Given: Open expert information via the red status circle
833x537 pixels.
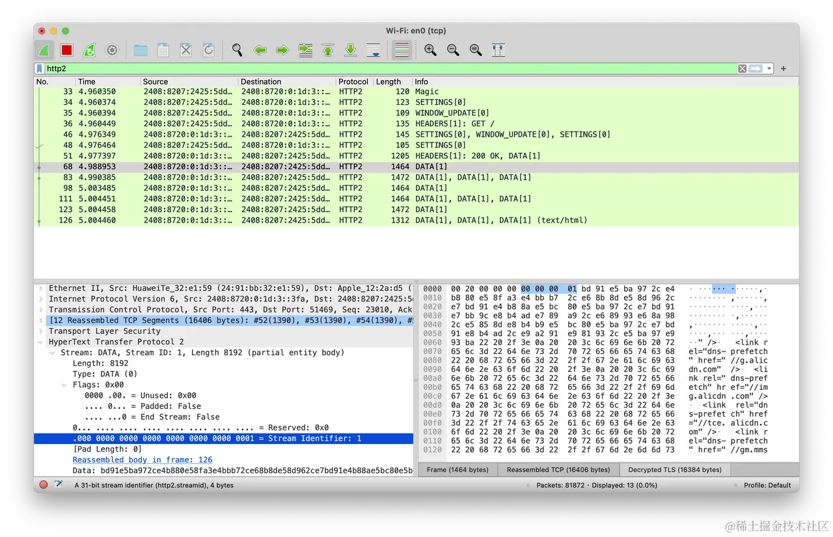Looking at the screenshot, I should tap(44, 485).
